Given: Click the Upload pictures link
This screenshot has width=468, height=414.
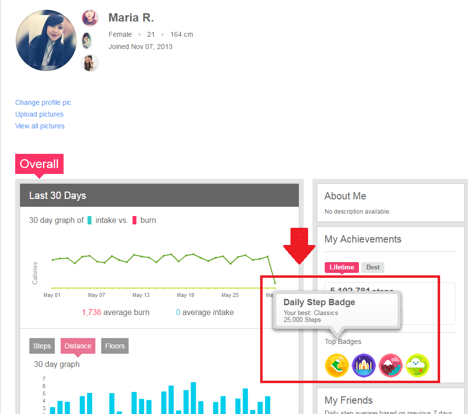Looking at the screenshot, I should 39,114.
